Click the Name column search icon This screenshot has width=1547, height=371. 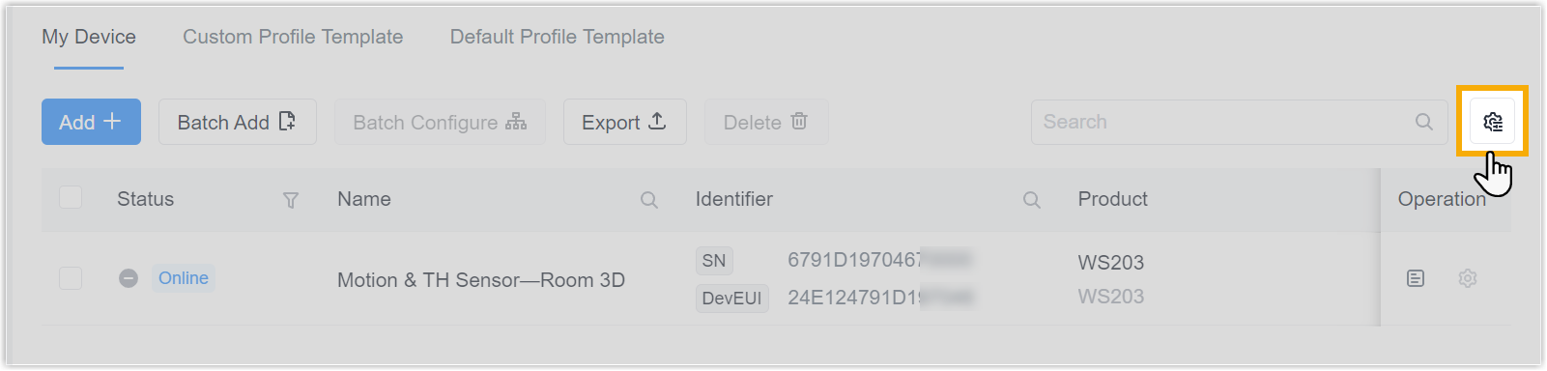(x=649, y=200)
